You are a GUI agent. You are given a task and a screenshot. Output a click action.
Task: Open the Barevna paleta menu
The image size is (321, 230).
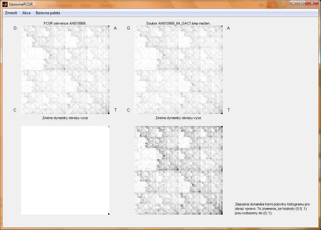click(x=48, y=13)
